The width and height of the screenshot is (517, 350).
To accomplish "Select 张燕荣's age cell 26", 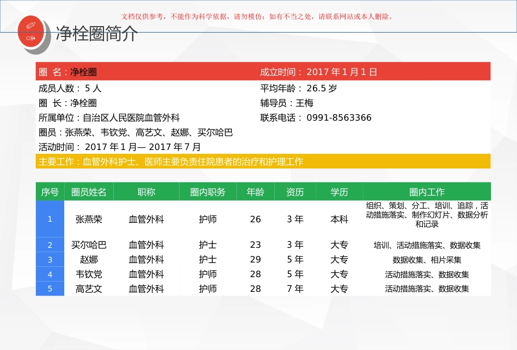I will 255,219.
